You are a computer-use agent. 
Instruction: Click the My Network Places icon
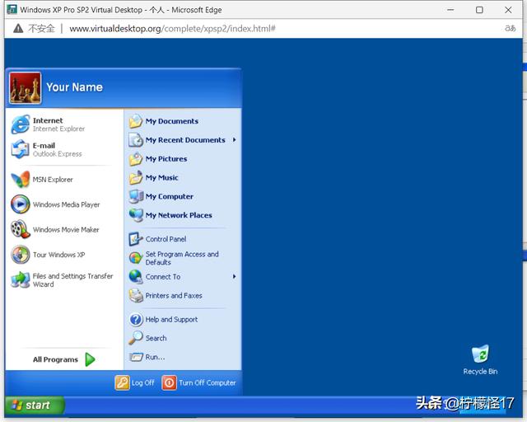(136, 215)
